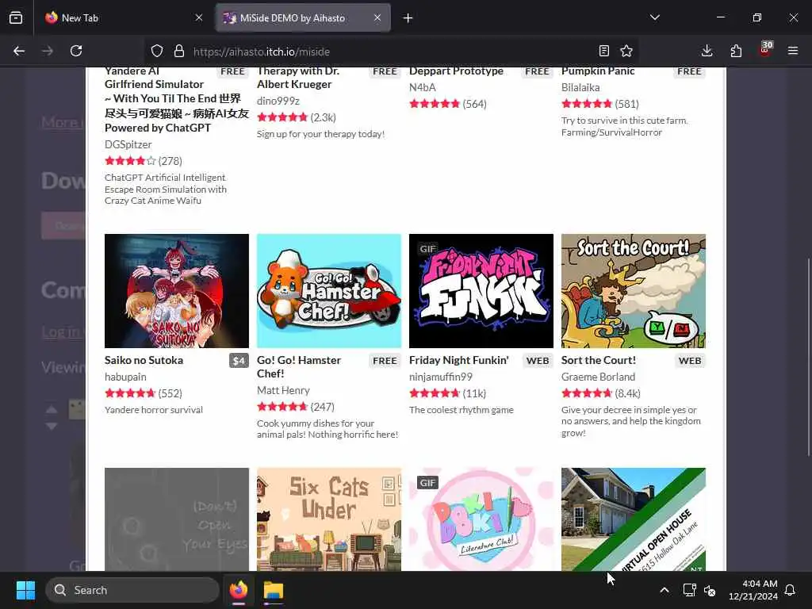Open the extensions puzzle icon
This screenshot has width=812, height=609.
point(736,51)
